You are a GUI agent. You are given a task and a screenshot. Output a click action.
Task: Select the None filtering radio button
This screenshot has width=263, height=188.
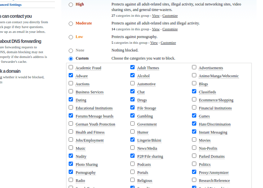[71, 51]
